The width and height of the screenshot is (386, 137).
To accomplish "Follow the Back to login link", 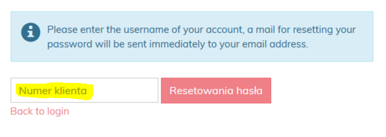I will pos(40,111).
